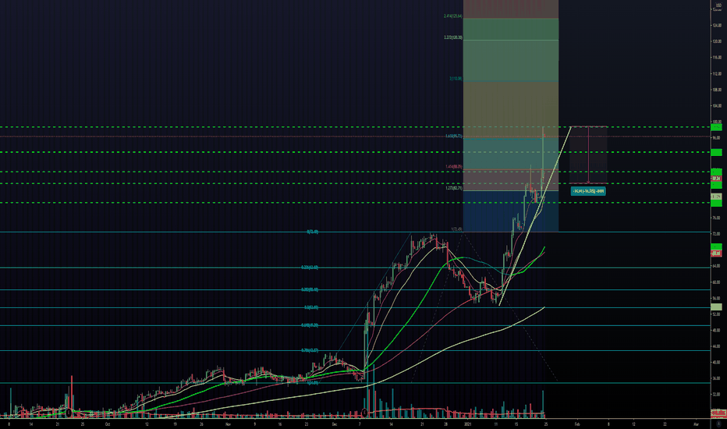This screenshot has width=727, height=429.
Task: Select the 0.786 Fibonacci retracement label
Action: tap(309, 350)
